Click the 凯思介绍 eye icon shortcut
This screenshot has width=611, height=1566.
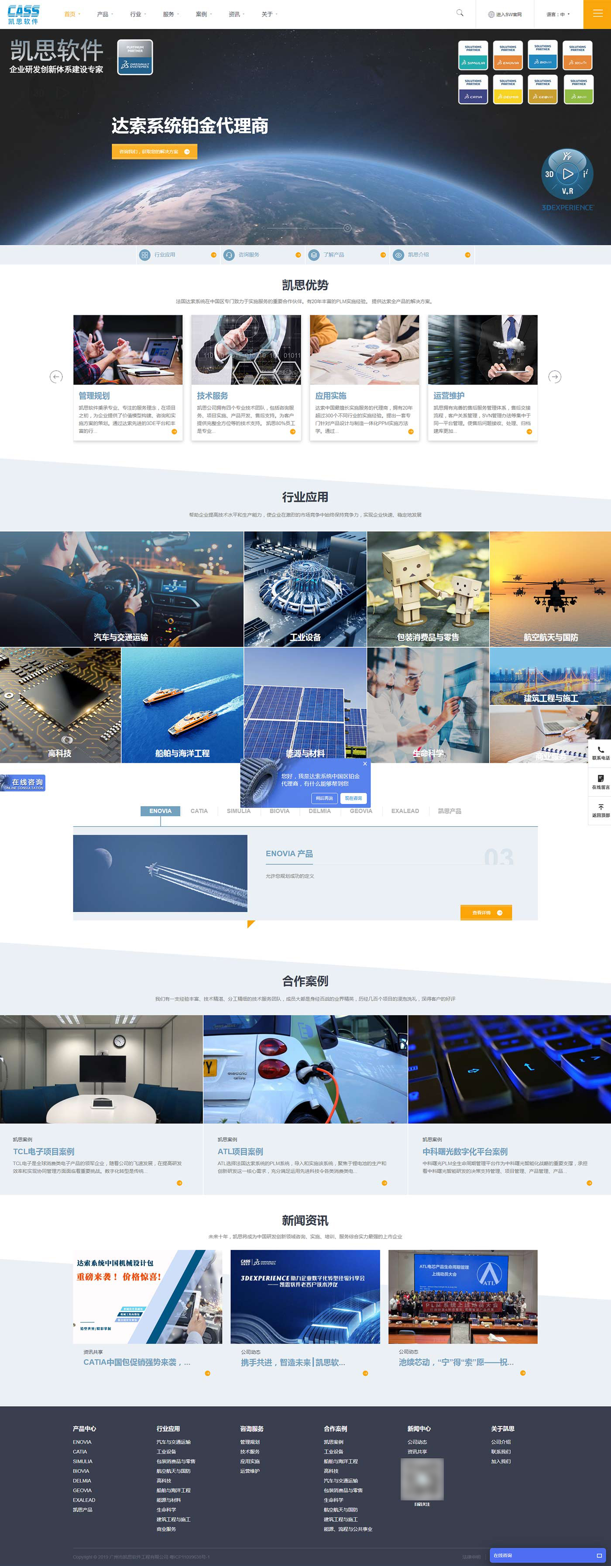(398, 255)
